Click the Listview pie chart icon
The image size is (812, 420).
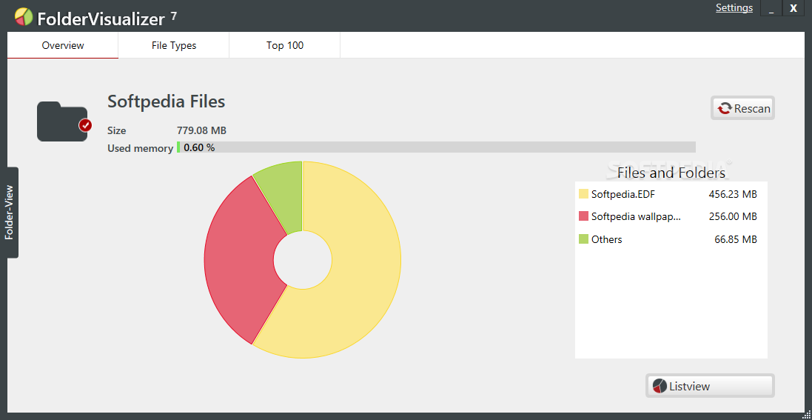[x=660, y=387]
